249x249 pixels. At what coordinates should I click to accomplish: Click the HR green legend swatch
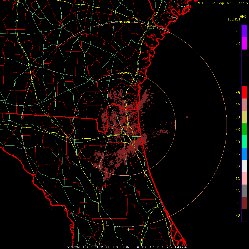tap(244, 129)
